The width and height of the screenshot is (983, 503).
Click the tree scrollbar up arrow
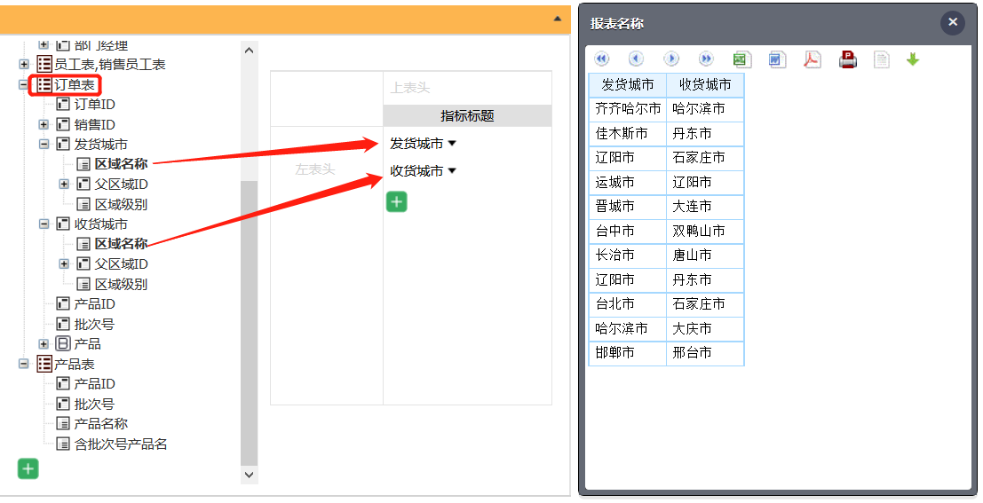click(249, 50)
